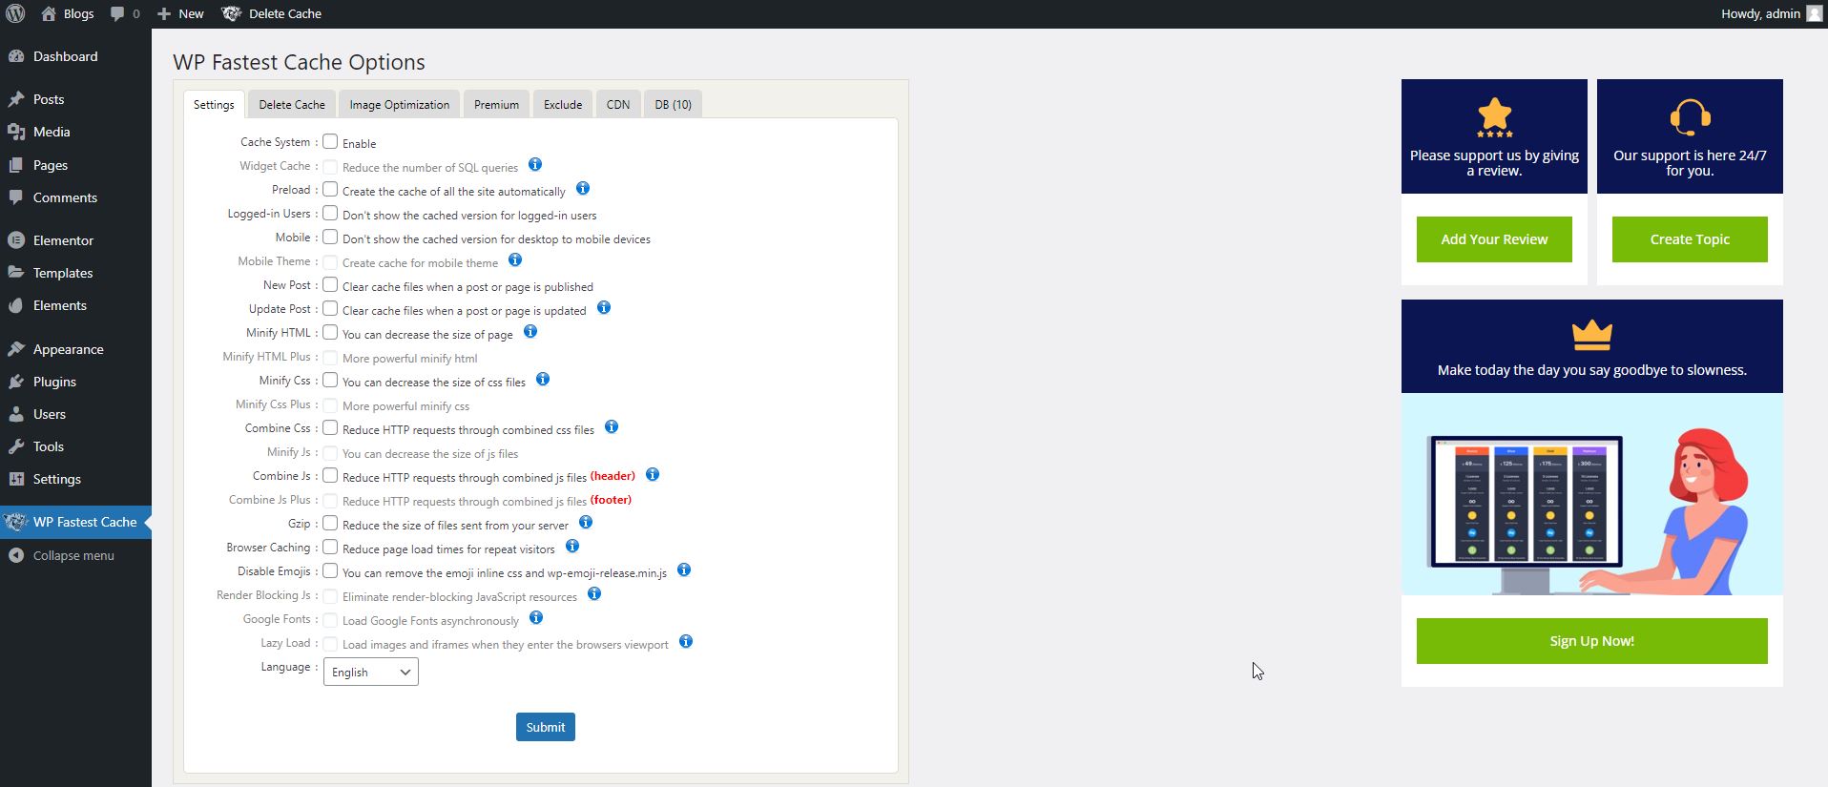1828x787 pixels.
Task: Check the Mobile option
Action: click(330, 238)
